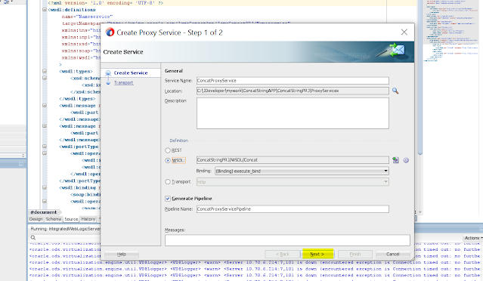483x281 pixels.
Task: Select the Create Service wizard step
Action: click(x=131, y=73)
